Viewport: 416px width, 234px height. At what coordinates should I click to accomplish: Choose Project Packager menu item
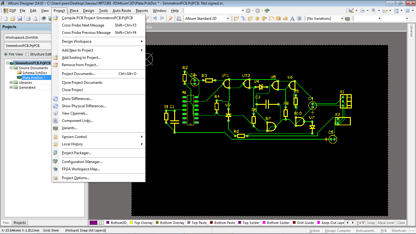(x=98, y=153)
